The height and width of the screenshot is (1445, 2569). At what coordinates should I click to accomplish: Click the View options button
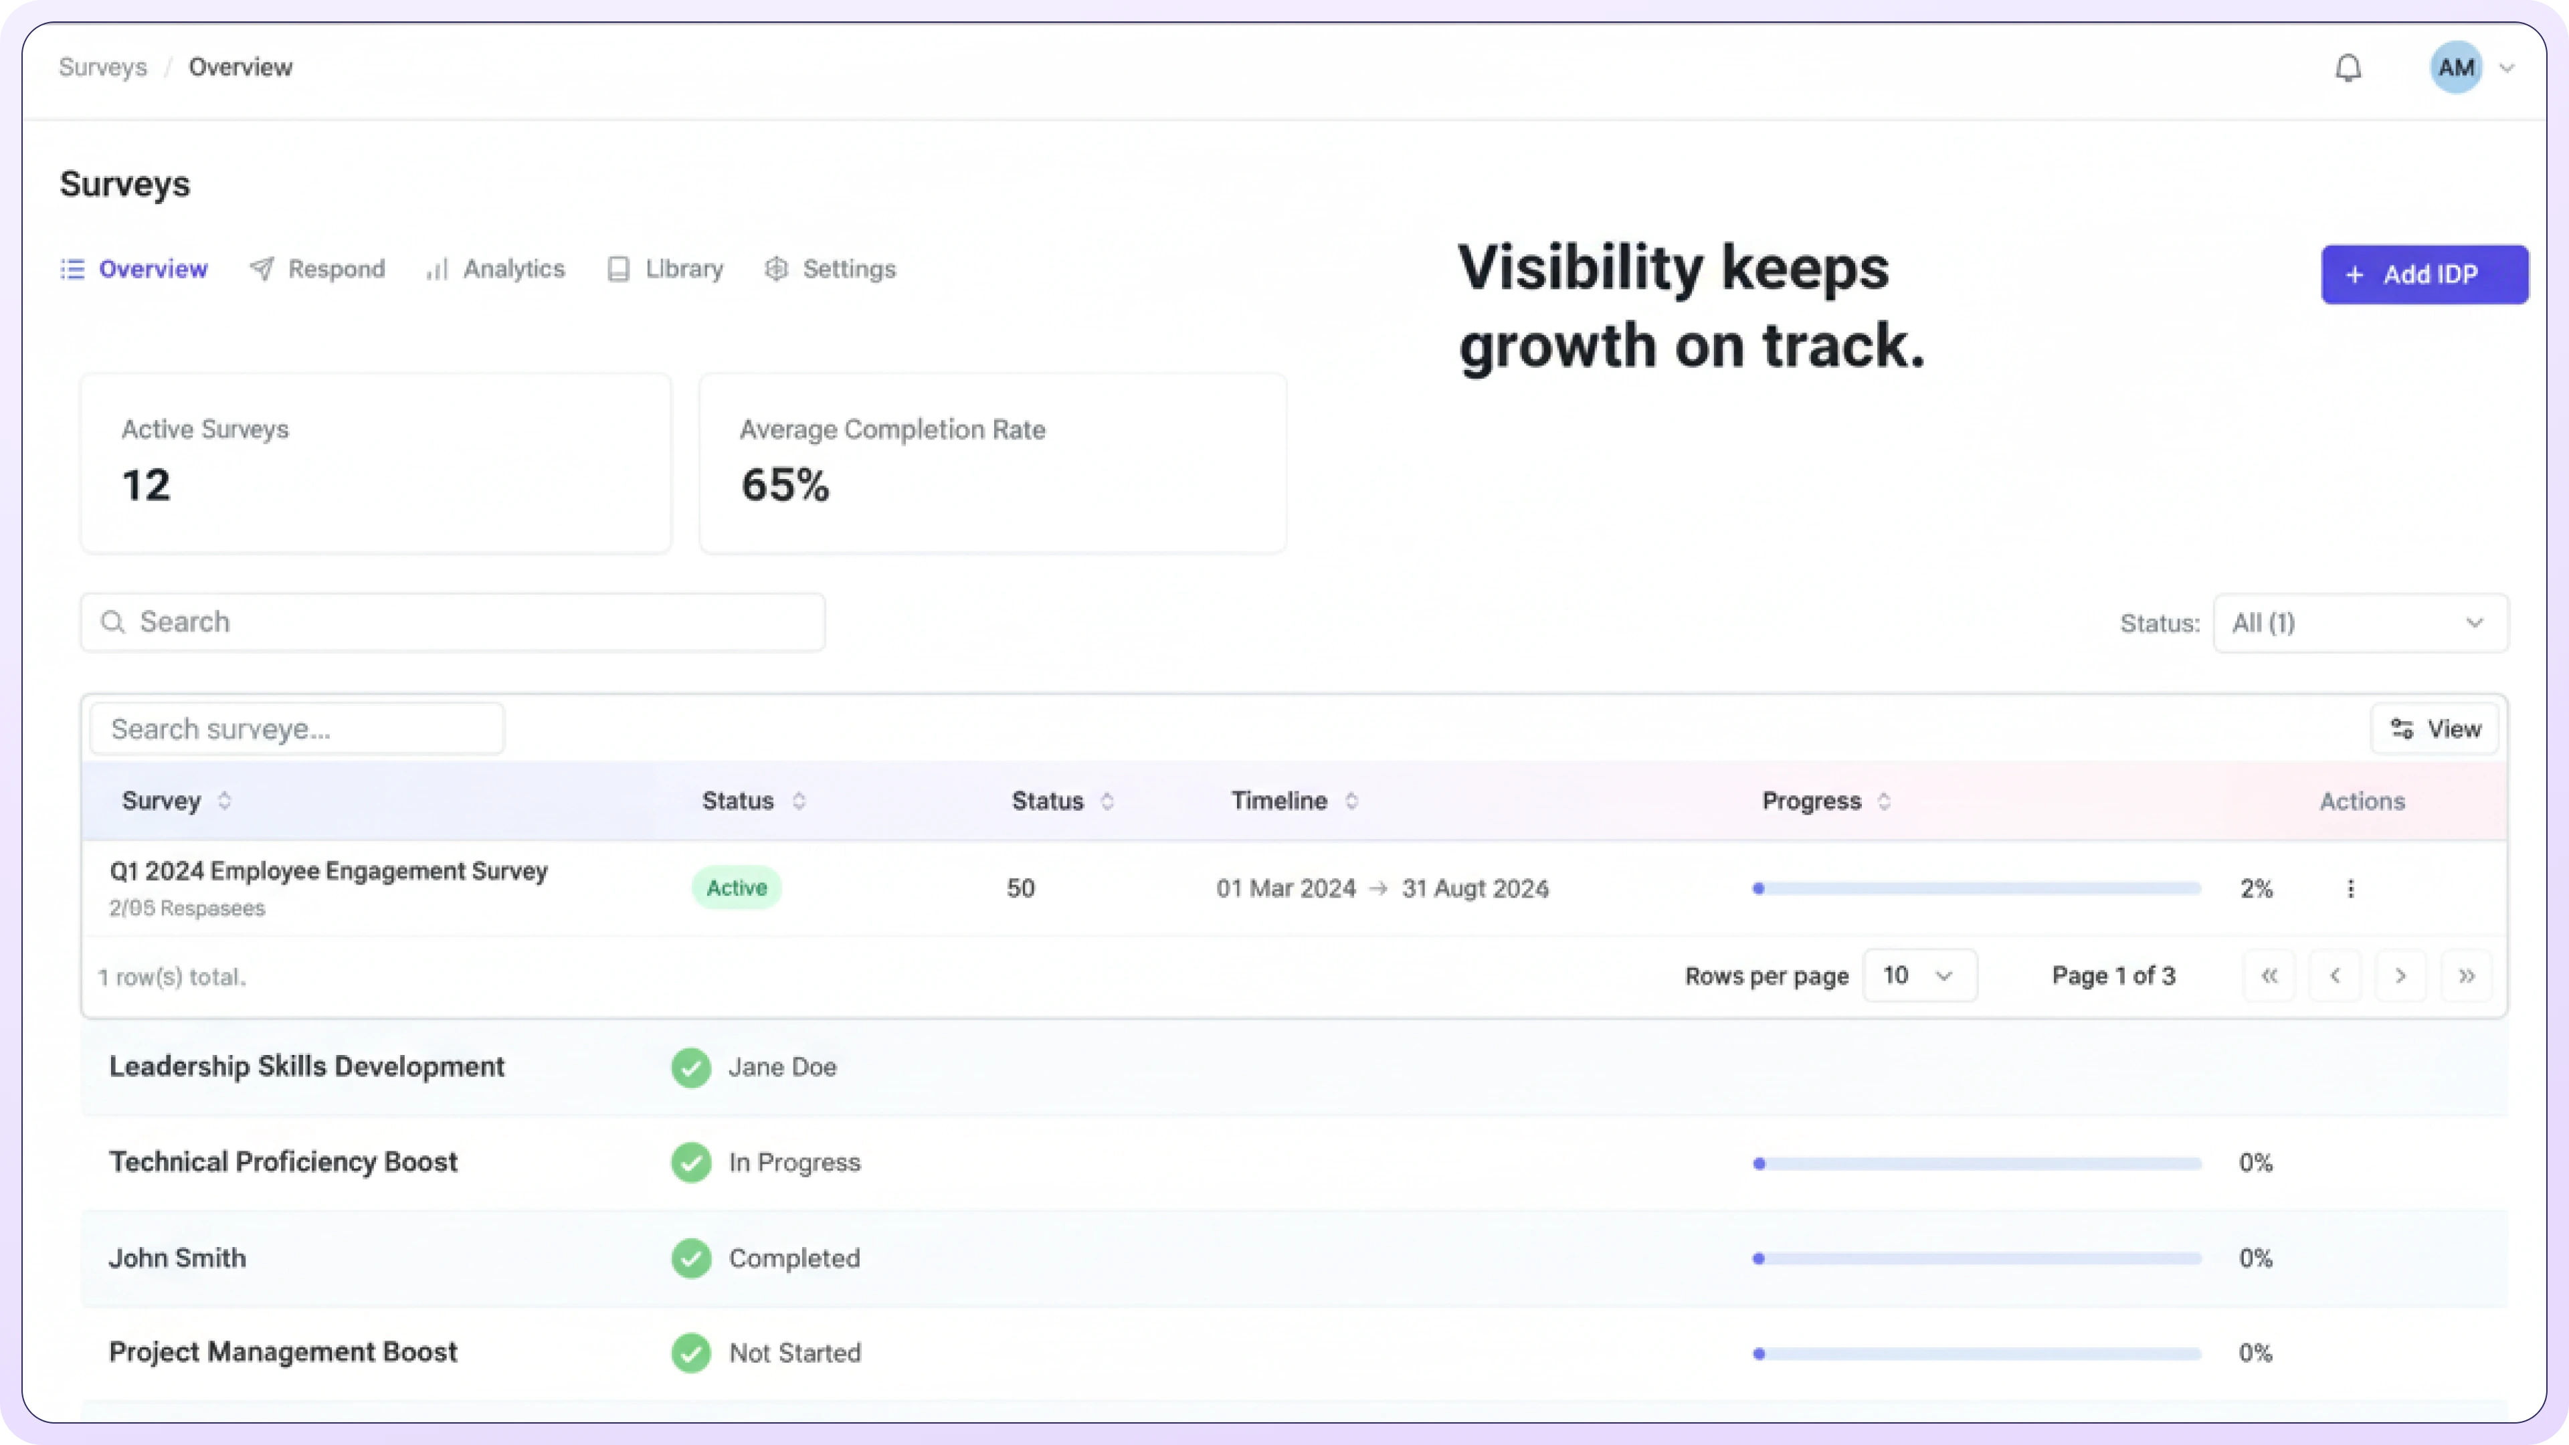click(x=2435, y=729)
